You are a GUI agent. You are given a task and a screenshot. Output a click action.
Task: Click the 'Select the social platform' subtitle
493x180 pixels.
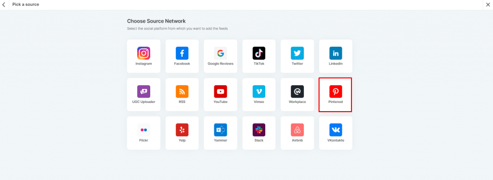coord(177,28)
